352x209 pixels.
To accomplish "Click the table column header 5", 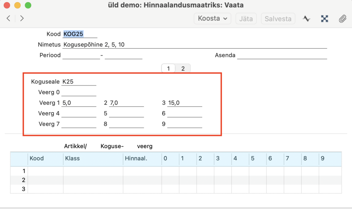I will click(x=258, y=158).
